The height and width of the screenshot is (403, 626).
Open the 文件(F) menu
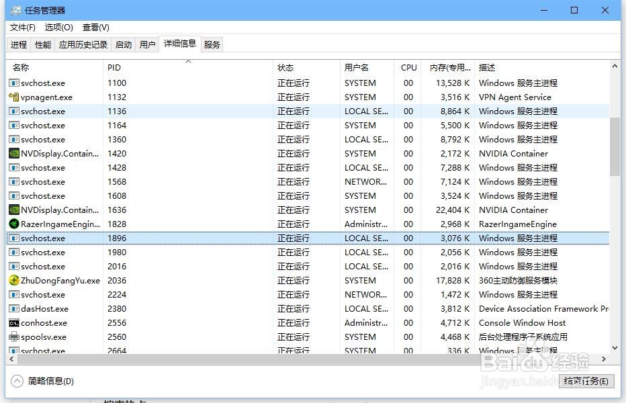coord(23,27)
